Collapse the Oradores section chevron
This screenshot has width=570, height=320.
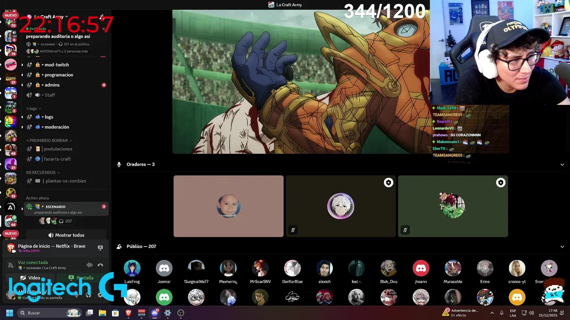pyautogui.click(x=562, y=164)
